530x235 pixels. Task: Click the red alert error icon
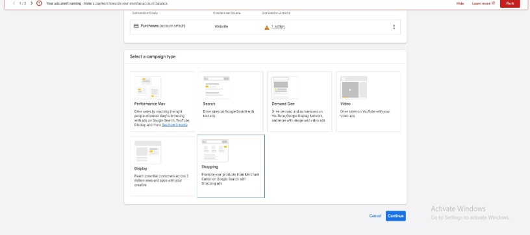39,3
